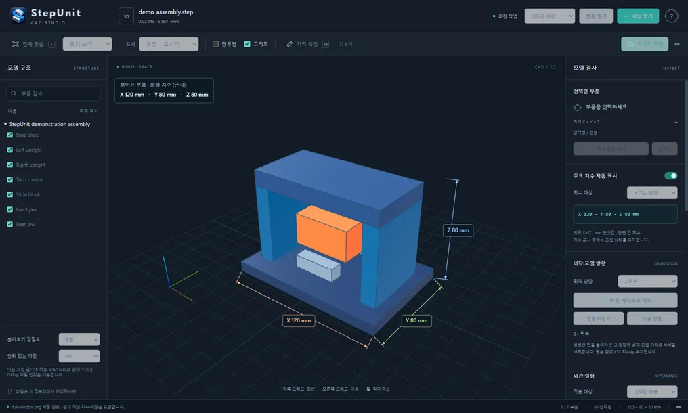
Task: Click the toolbar collapse handle icon
Action: point(677,44)
